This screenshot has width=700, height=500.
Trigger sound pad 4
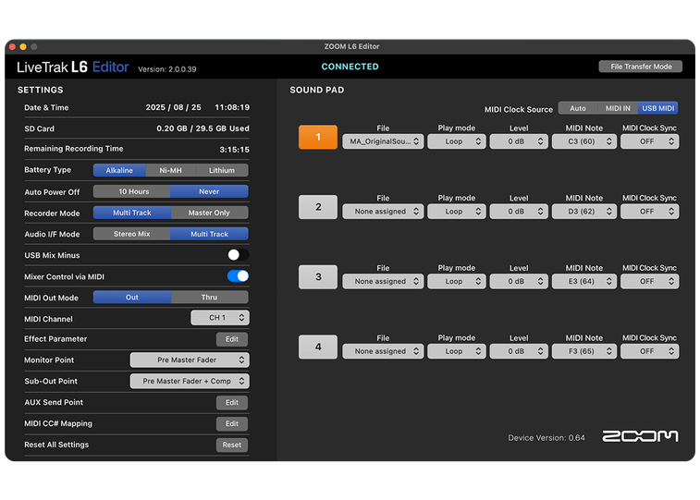[x=318, y=348]
